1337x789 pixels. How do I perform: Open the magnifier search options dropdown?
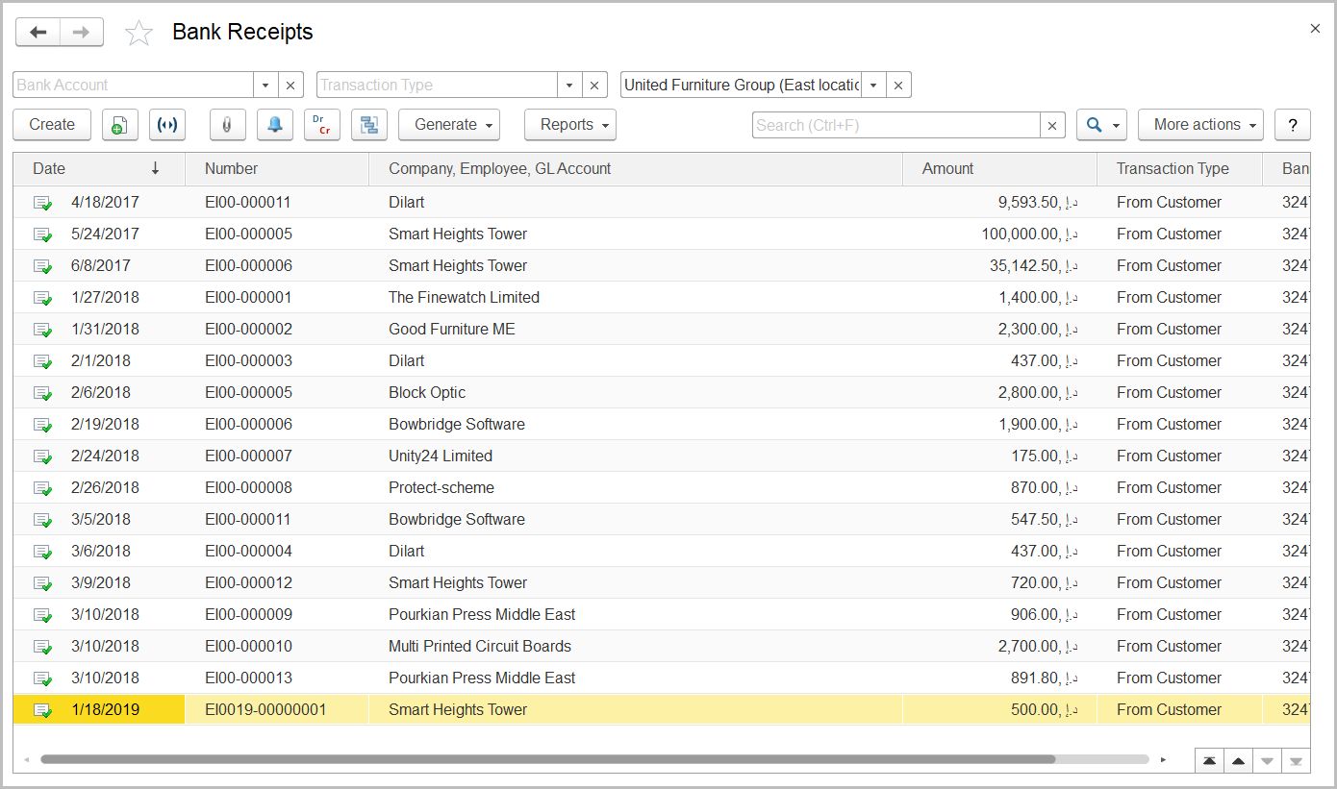tap(1101, 125)
